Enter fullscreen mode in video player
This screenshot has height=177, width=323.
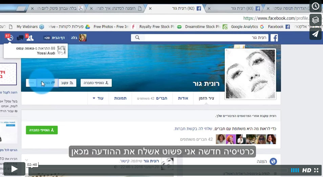316,170
